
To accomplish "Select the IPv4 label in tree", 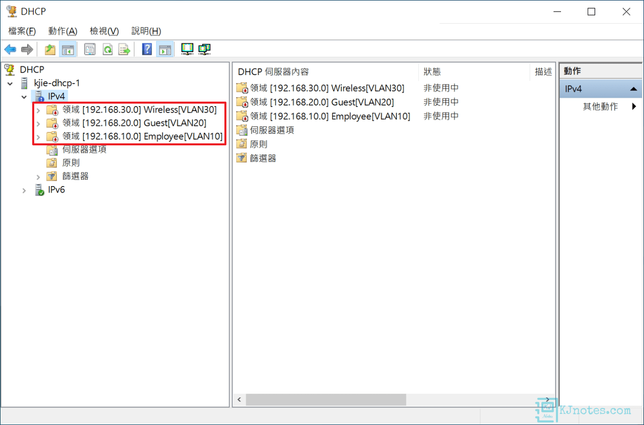I will (x=57, y=96).
